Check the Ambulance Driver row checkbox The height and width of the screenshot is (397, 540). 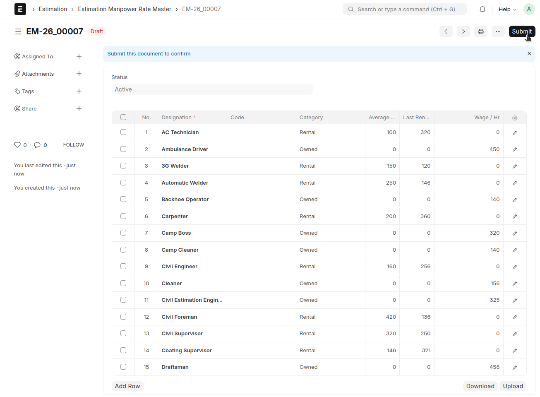click(x=123, y=149)
